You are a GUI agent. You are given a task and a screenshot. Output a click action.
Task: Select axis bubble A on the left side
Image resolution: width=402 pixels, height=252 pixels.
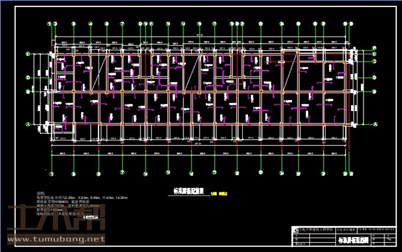27,124
